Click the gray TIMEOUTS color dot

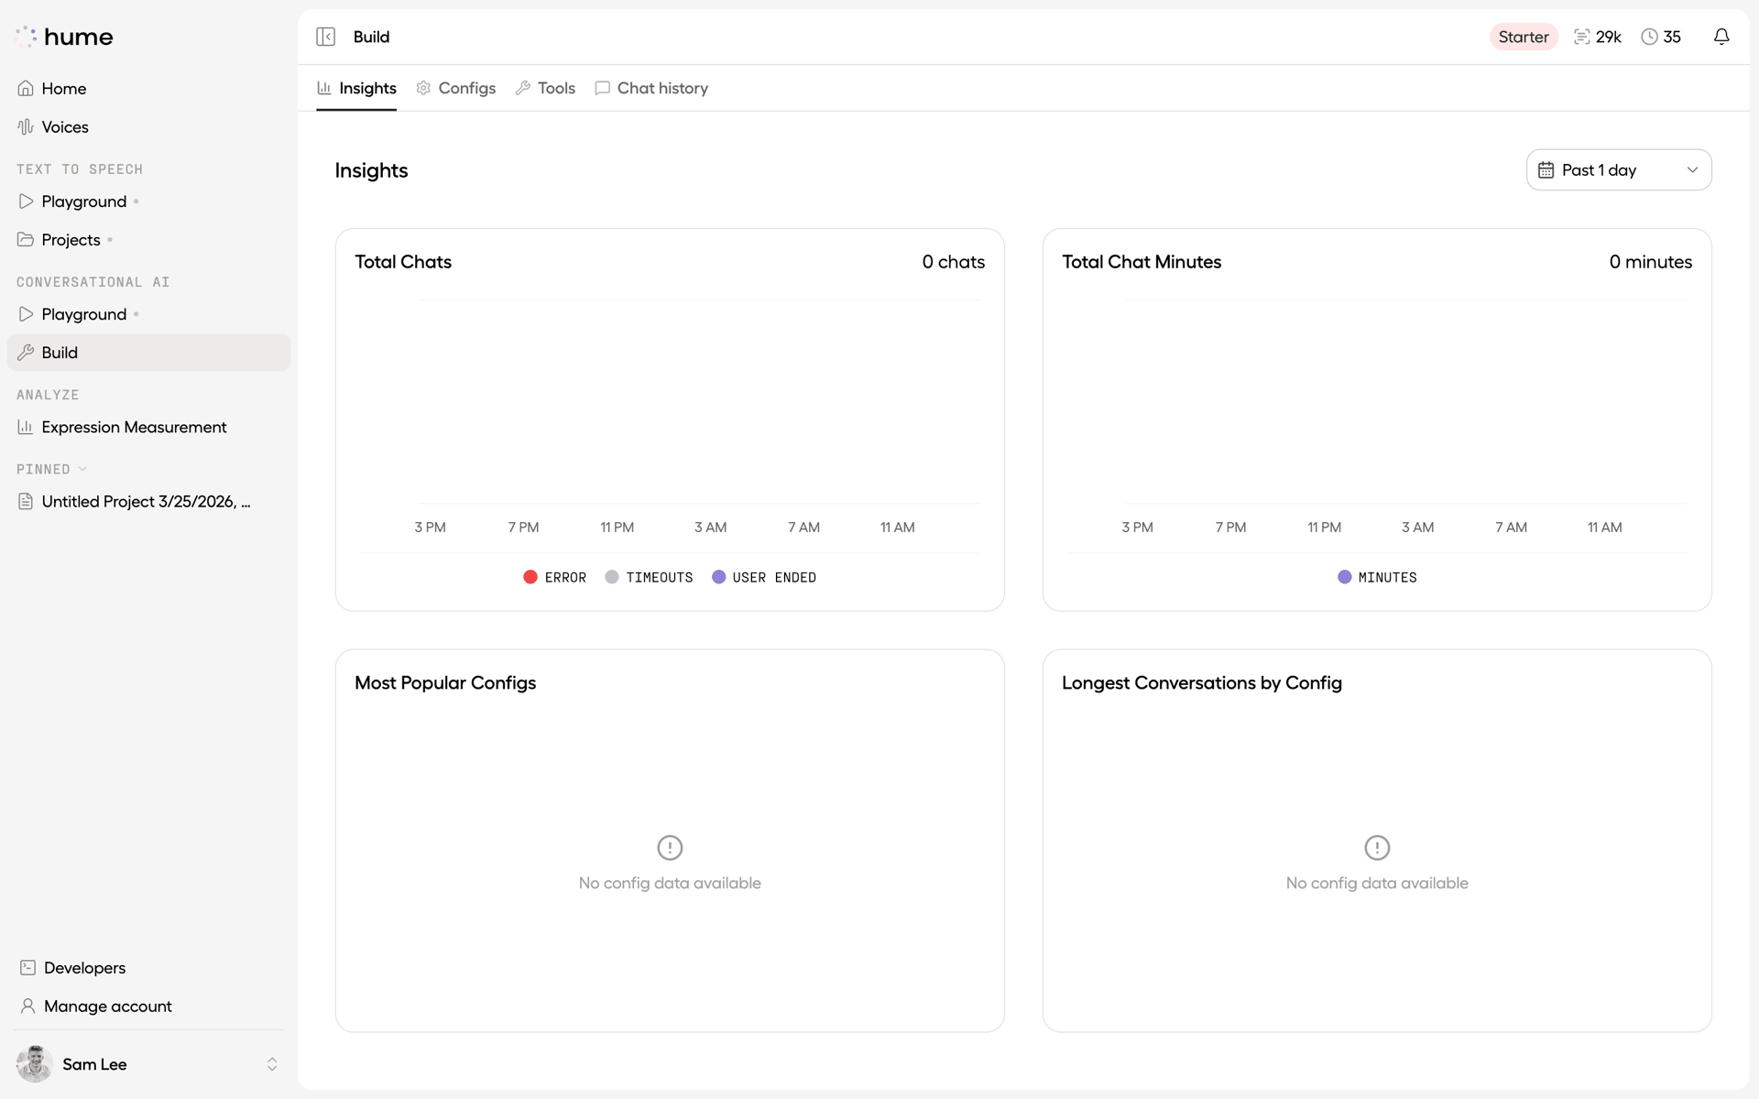tap(612, 577)
